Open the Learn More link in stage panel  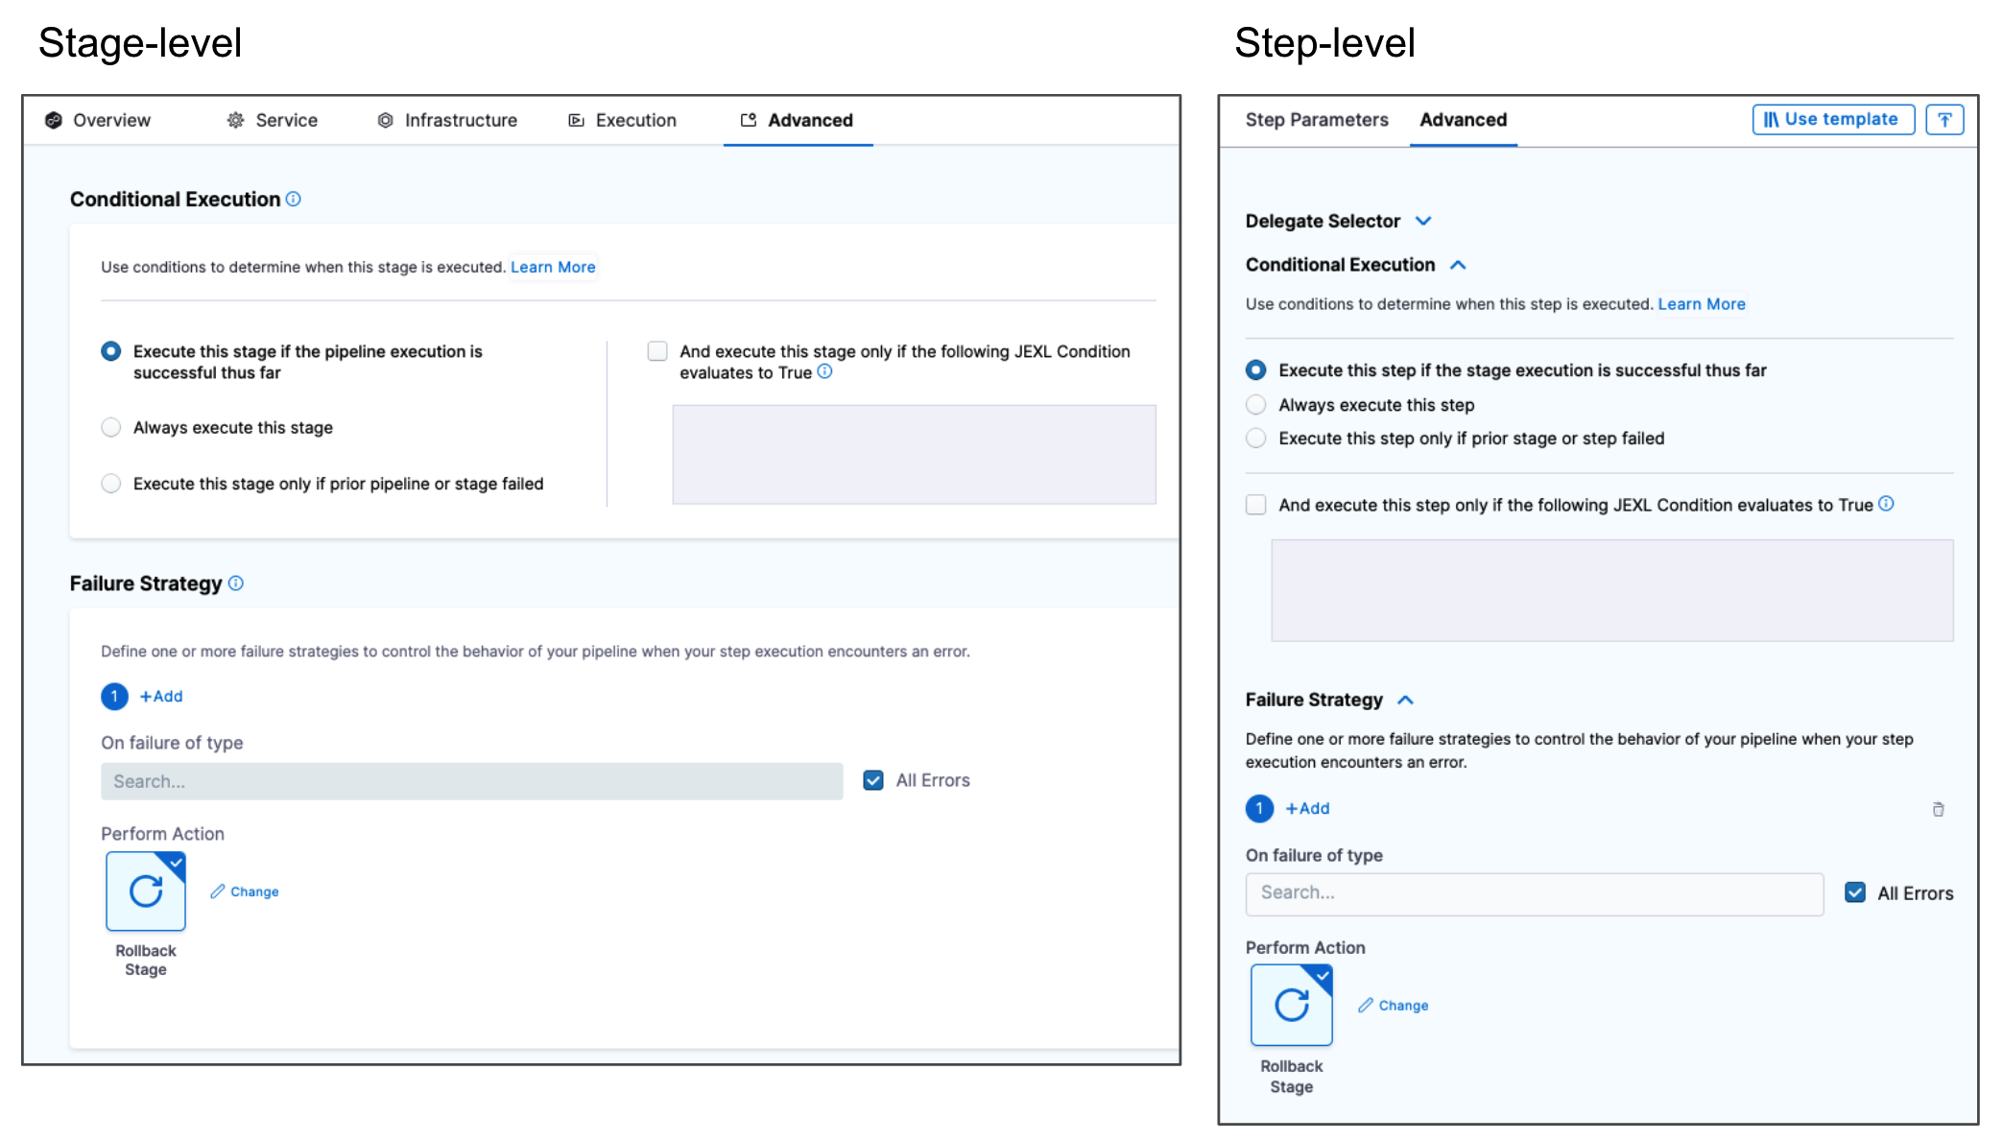[x=553, y=267]
